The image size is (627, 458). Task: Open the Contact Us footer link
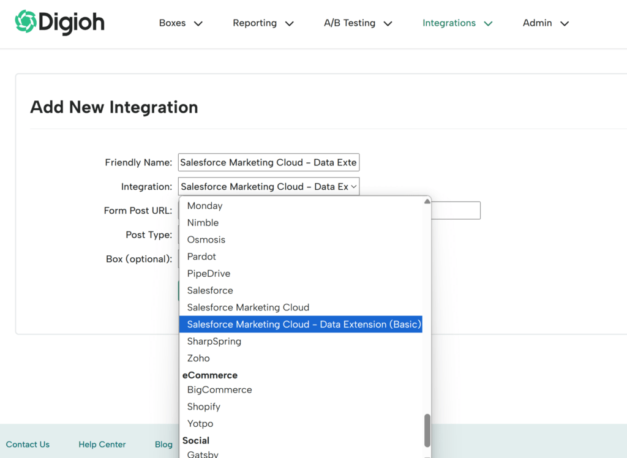pos(28,445)
